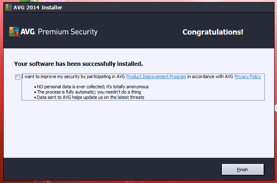
Task: Open the Product Improvement Program link
Action: [156, 76]
